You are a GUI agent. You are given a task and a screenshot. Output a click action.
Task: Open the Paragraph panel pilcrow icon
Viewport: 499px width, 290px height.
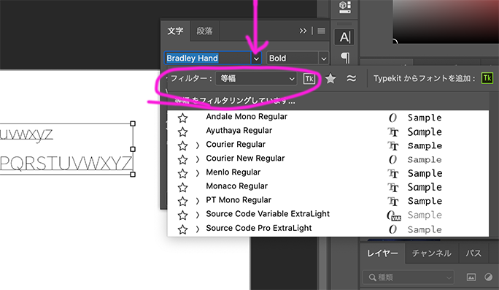coord(345,58)
